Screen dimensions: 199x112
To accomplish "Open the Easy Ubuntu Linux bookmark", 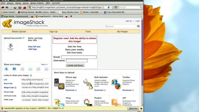I will [x=69, y=12].
